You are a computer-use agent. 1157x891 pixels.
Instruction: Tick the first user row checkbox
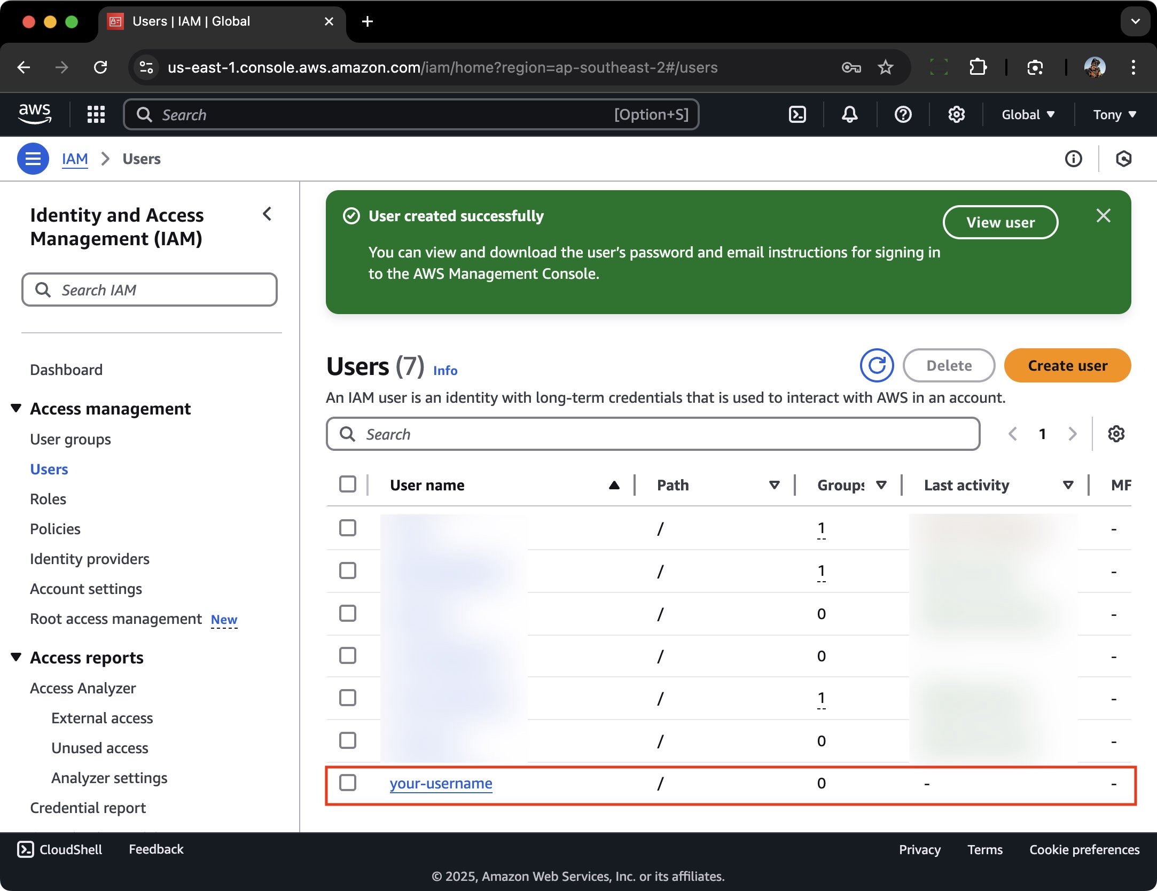[x=348, y=528]
